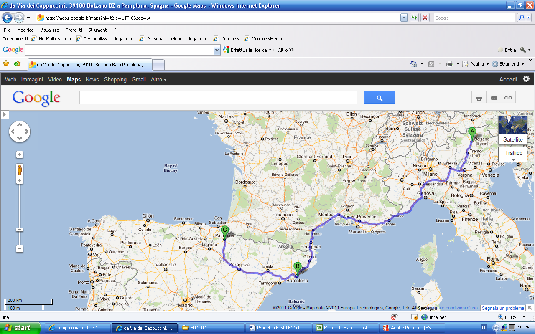535x334 pixels.
Task: Open print options dropdown arrow
Action: point(458,64)
